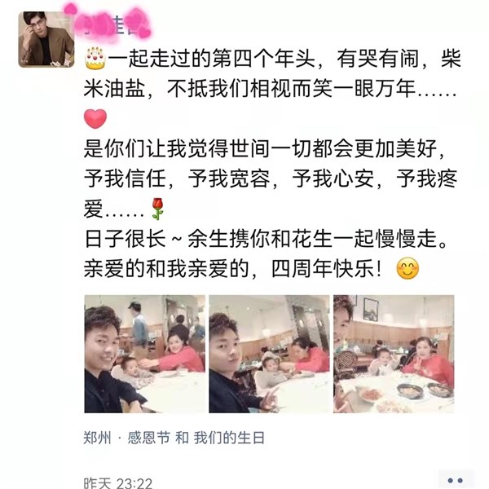
Task: Click the 昨天 23:22 timestamp
Action: [x=118, y=483]
